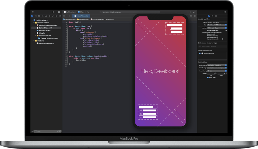Viewport: 258px width, 149px height.
Task: Open the file Type dropdown
Action: tap(217, 25)
